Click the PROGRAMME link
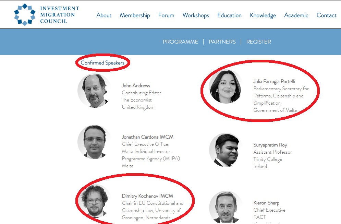This screenshot has width=341, height=224. click(x=181, y=42)
